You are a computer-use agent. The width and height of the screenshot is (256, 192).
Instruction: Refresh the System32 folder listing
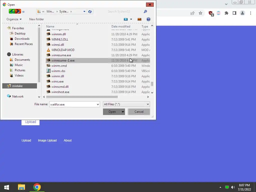tap(90, 11)
